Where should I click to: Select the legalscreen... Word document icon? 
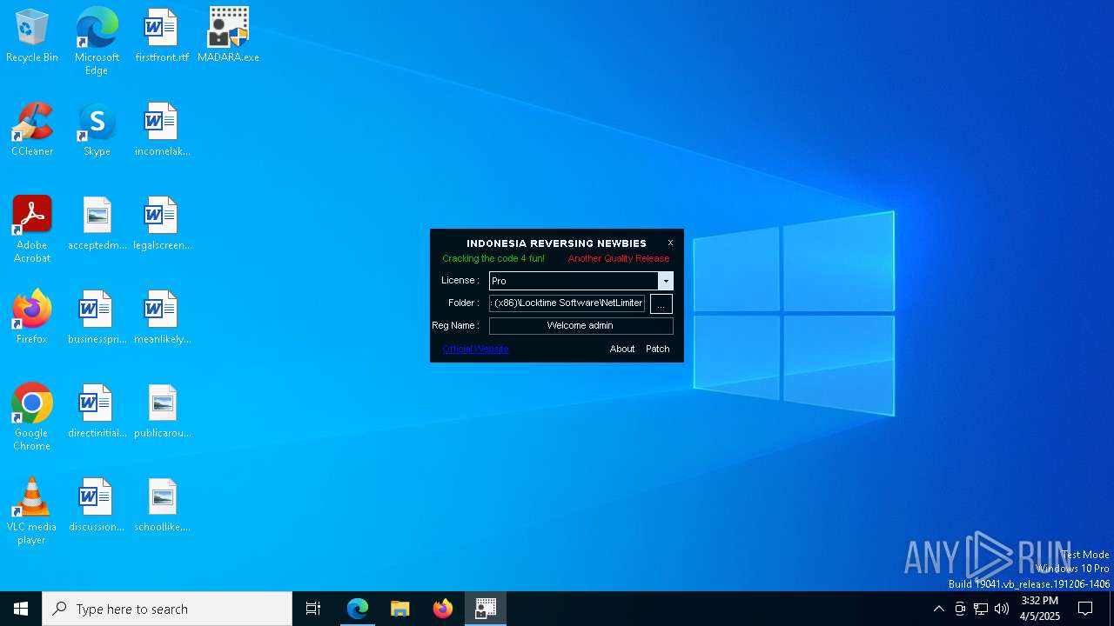pos(162,223)
